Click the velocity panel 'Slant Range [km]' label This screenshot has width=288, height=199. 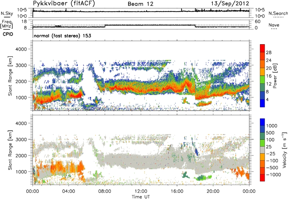pyautogui.click(x=10, y=150)
